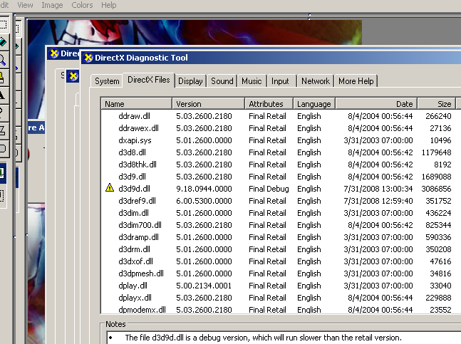Select the Magnifier tool in Paint toolbox

pyautogui.click(x=3, y=60)
